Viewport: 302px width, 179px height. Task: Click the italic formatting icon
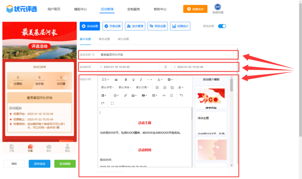[141, 80]
